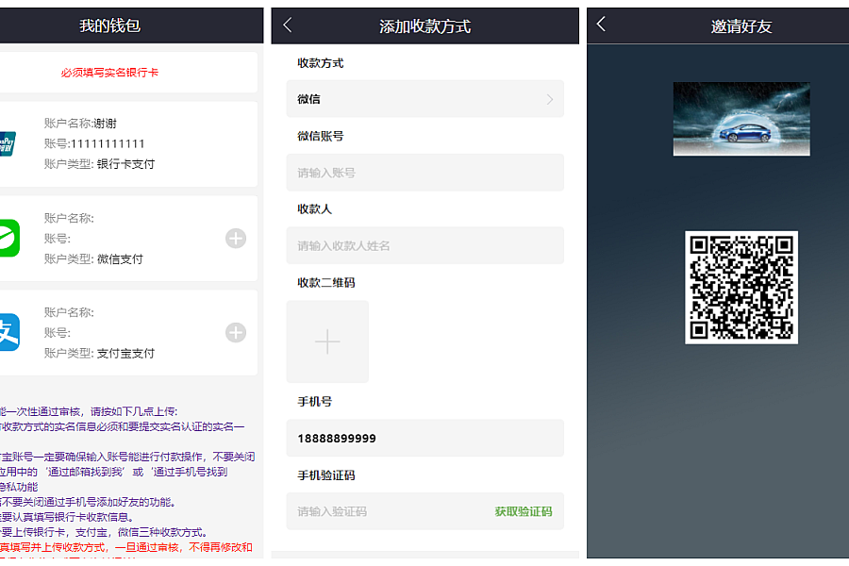849x566 pixels.
Task: Click 账户类型: 银行卡支付 text
Action: [99, 164]
